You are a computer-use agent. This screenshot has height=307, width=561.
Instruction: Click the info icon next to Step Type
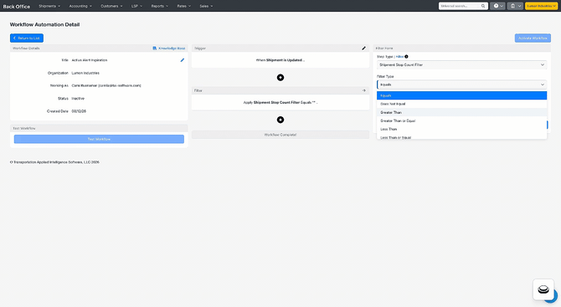pyautogui.click(x=406, y=57)
